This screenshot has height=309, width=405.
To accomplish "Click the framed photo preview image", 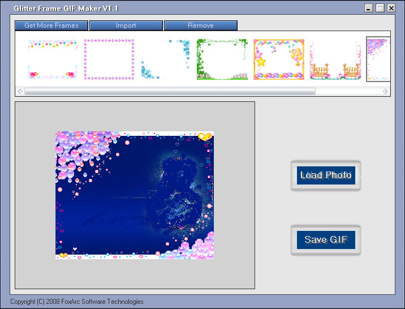I will 135,195.
